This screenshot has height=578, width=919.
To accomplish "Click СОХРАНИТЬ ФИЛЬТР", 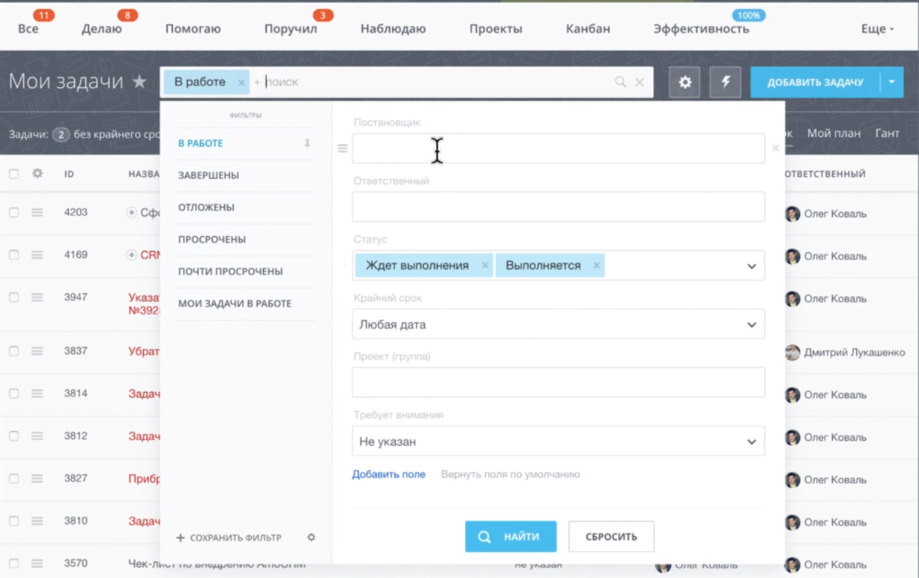I will [229, 537].
